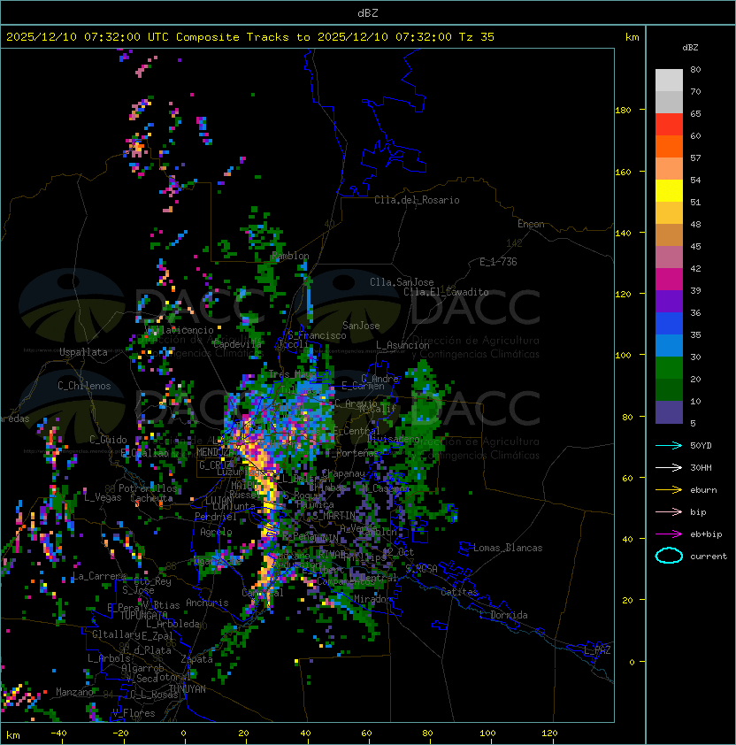Viewport: 736px width, 745px height.
Task: Pick the light gray top swatch of the dBZ scale
Action: [669, 81]
